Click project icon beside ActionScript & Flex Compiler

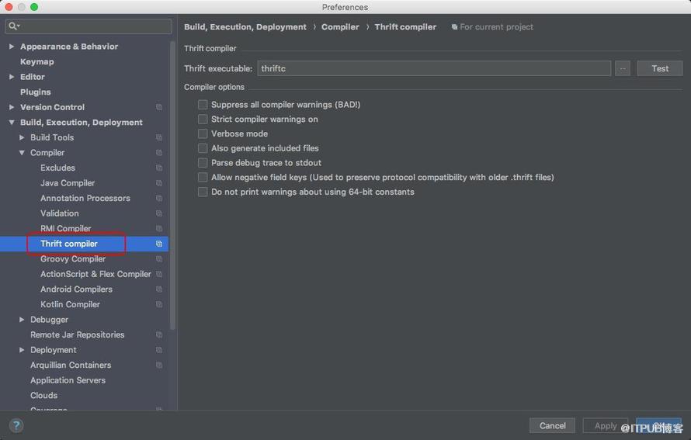159,274
